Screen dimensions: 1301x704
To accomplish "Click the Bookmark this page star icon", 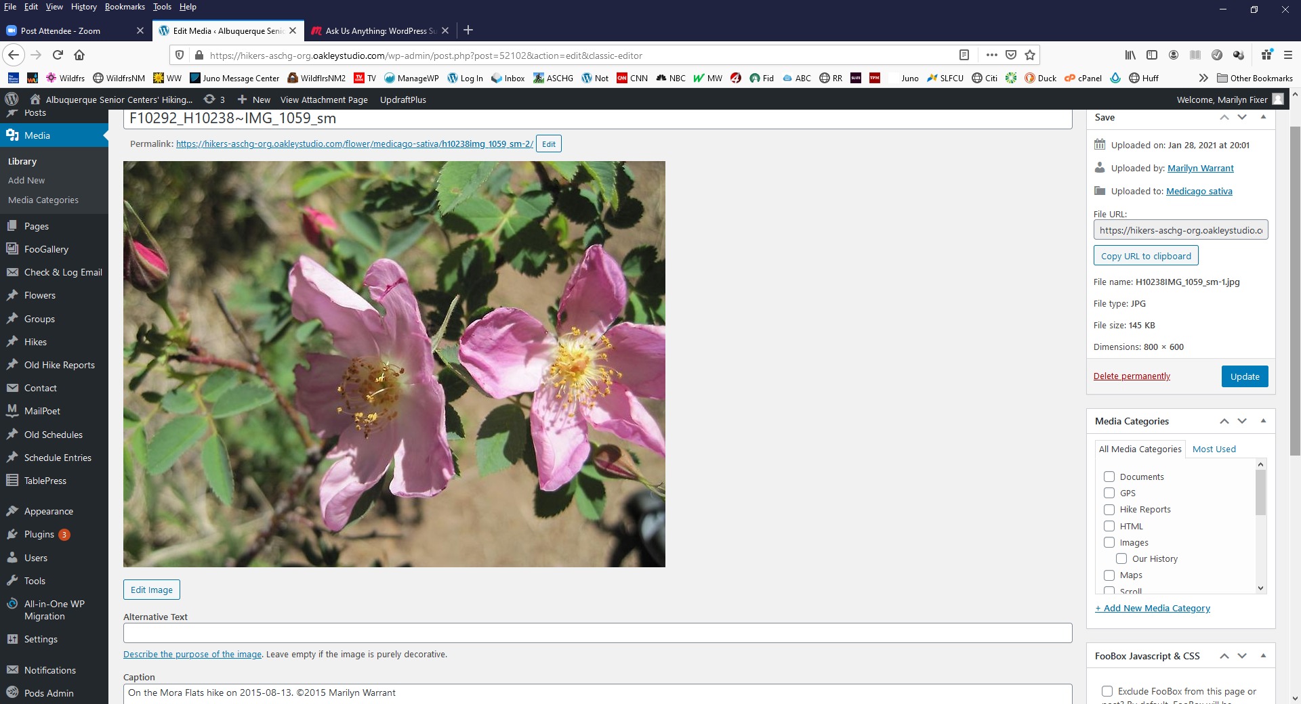I will coord(1030,55).
